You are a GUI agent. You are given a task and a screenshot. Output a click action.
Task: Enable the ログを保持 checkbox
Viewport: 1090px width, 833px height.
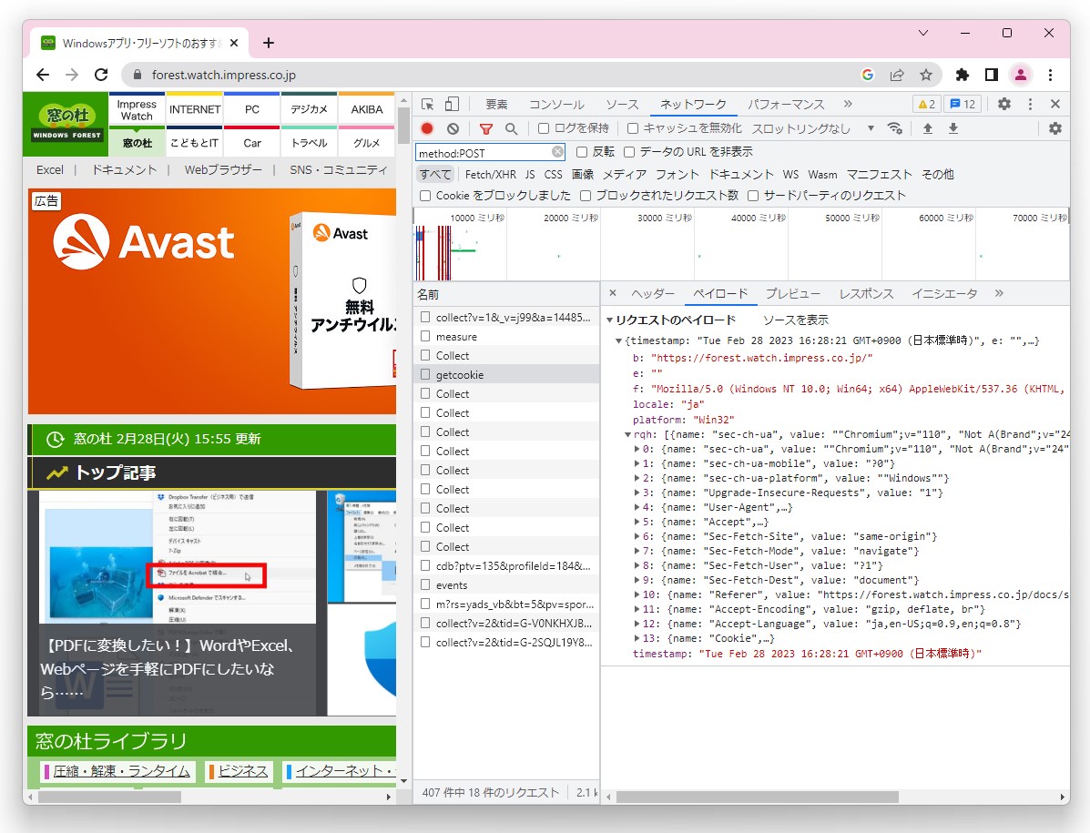[544, 128]
